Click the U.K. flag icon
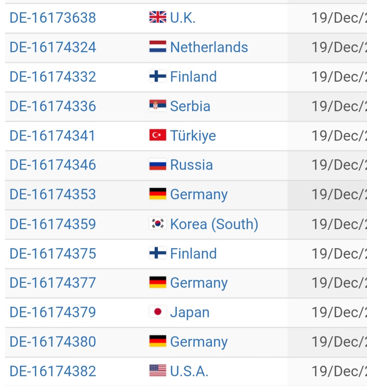 click(157, 18)
